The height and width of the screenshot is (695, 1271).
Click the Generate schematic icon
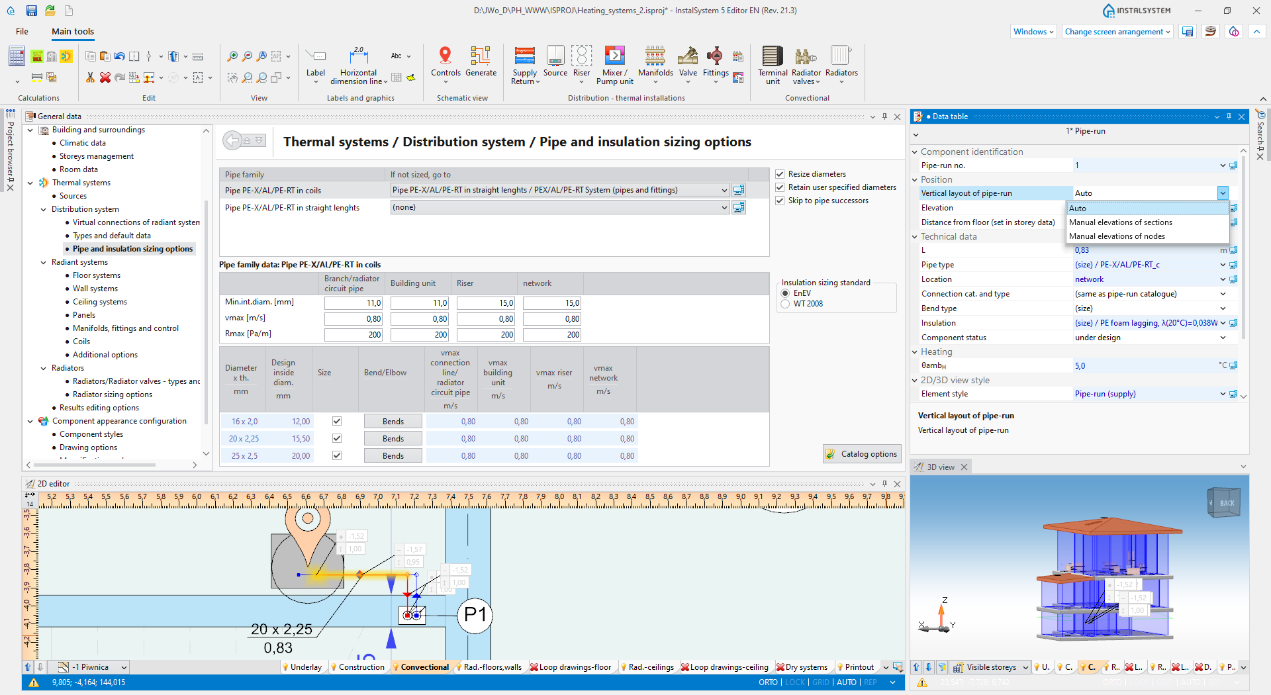point(481,61)
